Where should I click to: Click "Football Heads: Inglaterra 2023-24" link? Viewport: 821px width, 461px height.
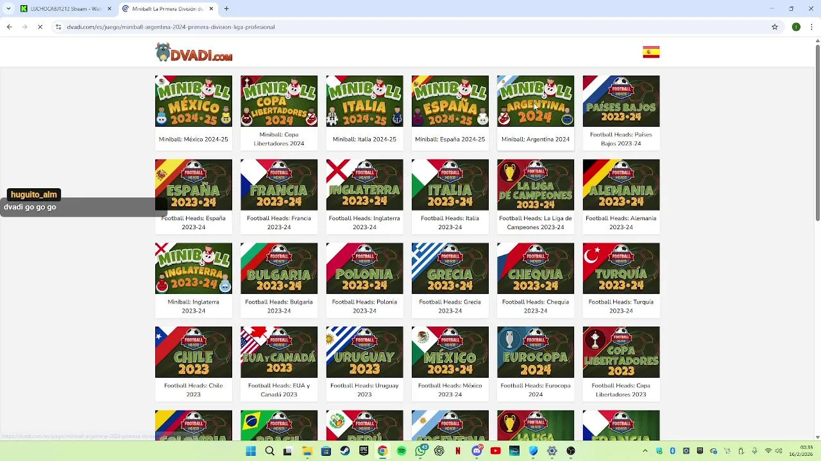pyautogui.click(x=364, y=223)
